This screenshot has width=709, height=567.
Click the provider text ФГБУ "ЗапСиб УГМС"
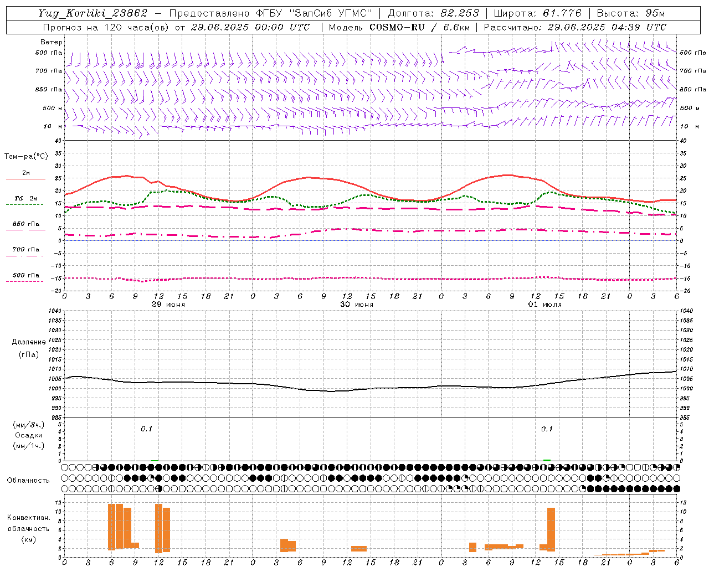[x=314, y=13]
